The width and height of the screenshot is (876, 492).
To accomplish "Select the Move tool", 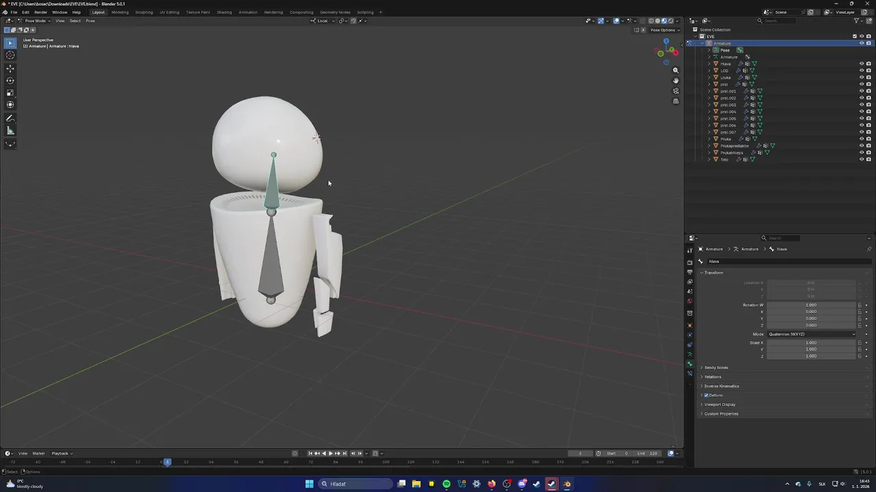I will [x=10, y=68].
